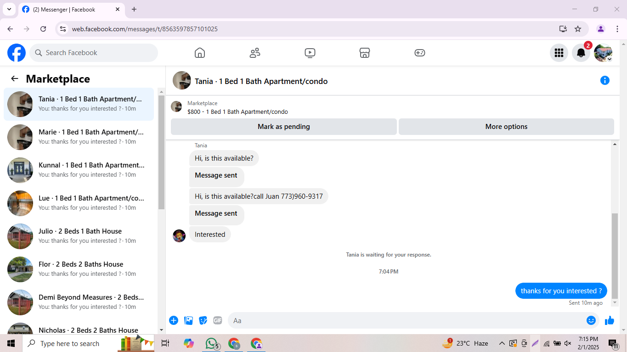This screenshot has width=627, height=352.
Task: Open emoji picker in message box
Action: tap(591, 320)
